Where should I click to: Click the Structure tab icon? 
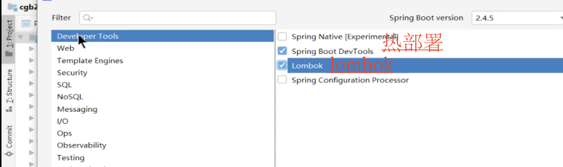[9, 109]
